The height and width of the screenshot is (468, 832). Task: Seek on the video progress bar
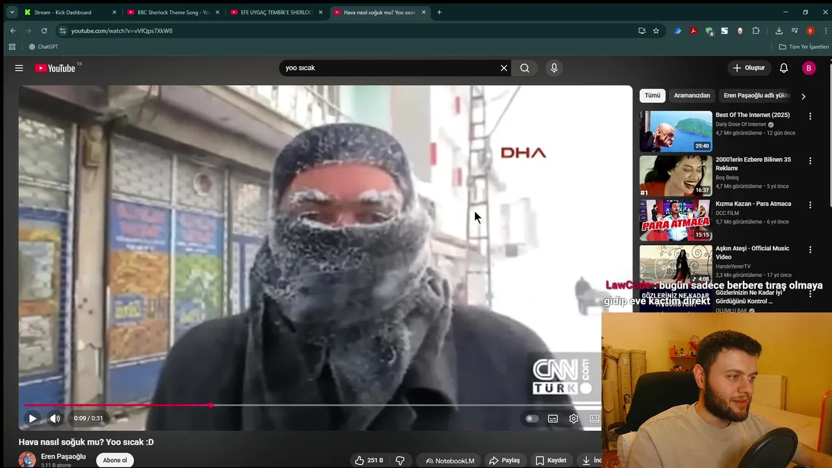coord(313,405)
